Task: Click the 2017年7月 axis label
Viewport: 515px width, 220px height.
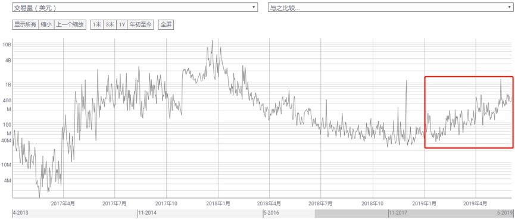Action: [x=114, y=203]
